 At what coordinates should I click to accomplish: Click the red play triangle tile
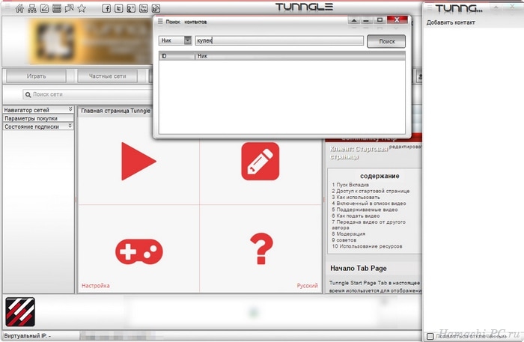pos(138,162)
